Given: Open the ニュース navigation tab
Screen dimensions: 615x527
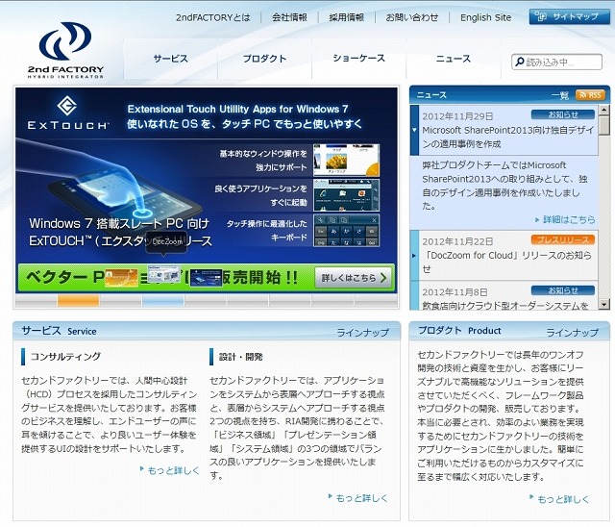Looking at the screenshot, I should (454, 59).
